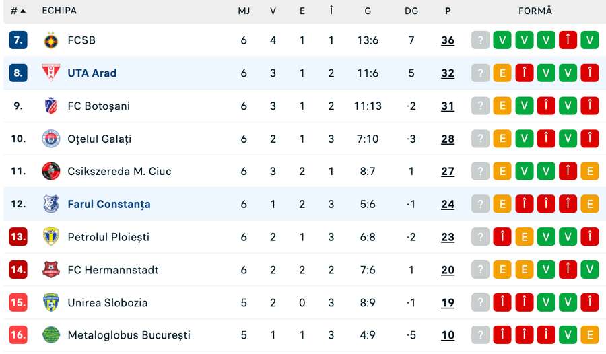Click FC Hermannstadt's rightmost green V badge
The width and height of the screenshot is (606, 354).
590,270
